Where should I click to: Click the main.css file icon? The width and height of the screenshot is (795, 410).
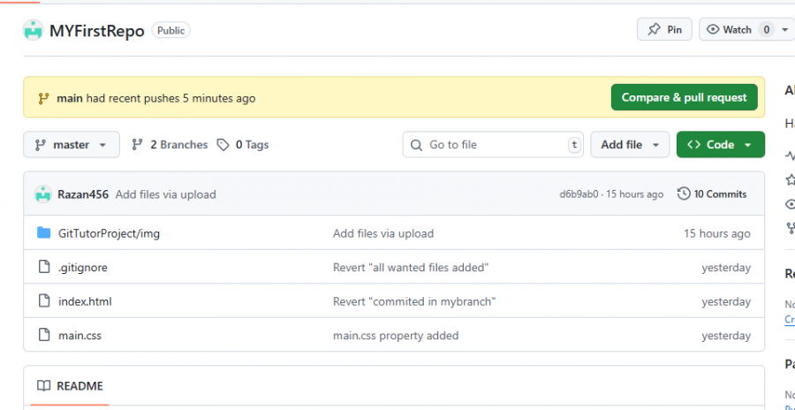(x=44, y=336)
